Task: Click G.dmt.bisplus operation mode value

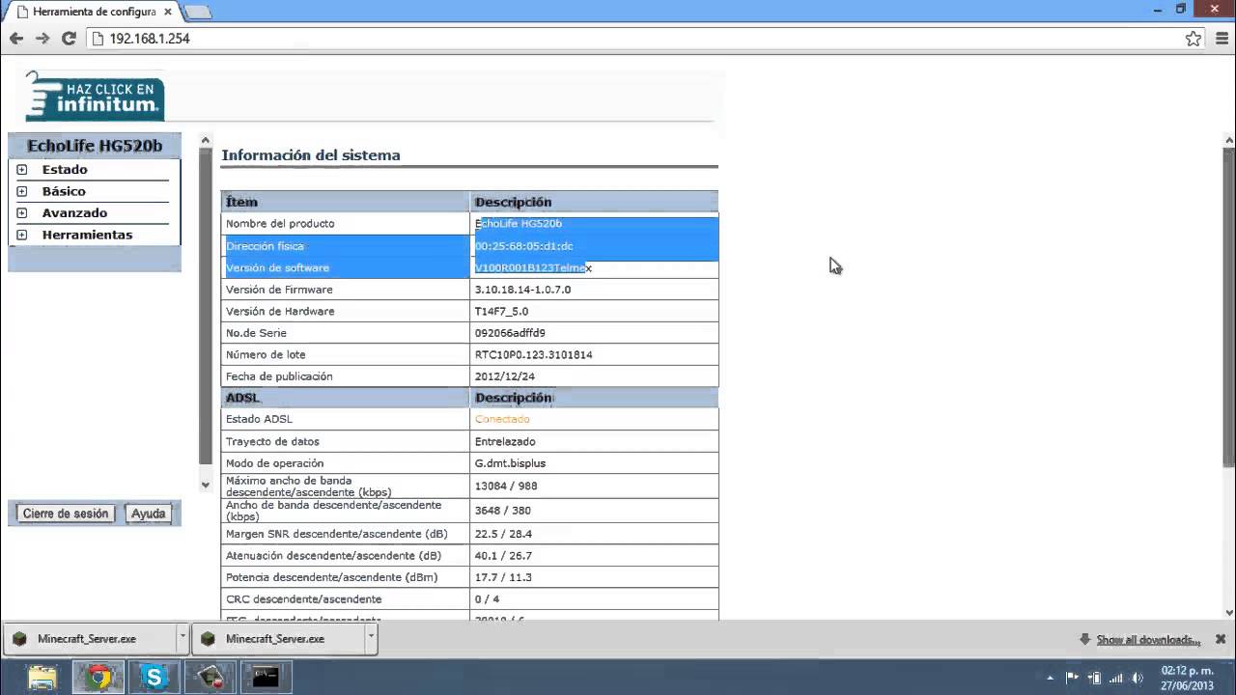Action: 510,463
